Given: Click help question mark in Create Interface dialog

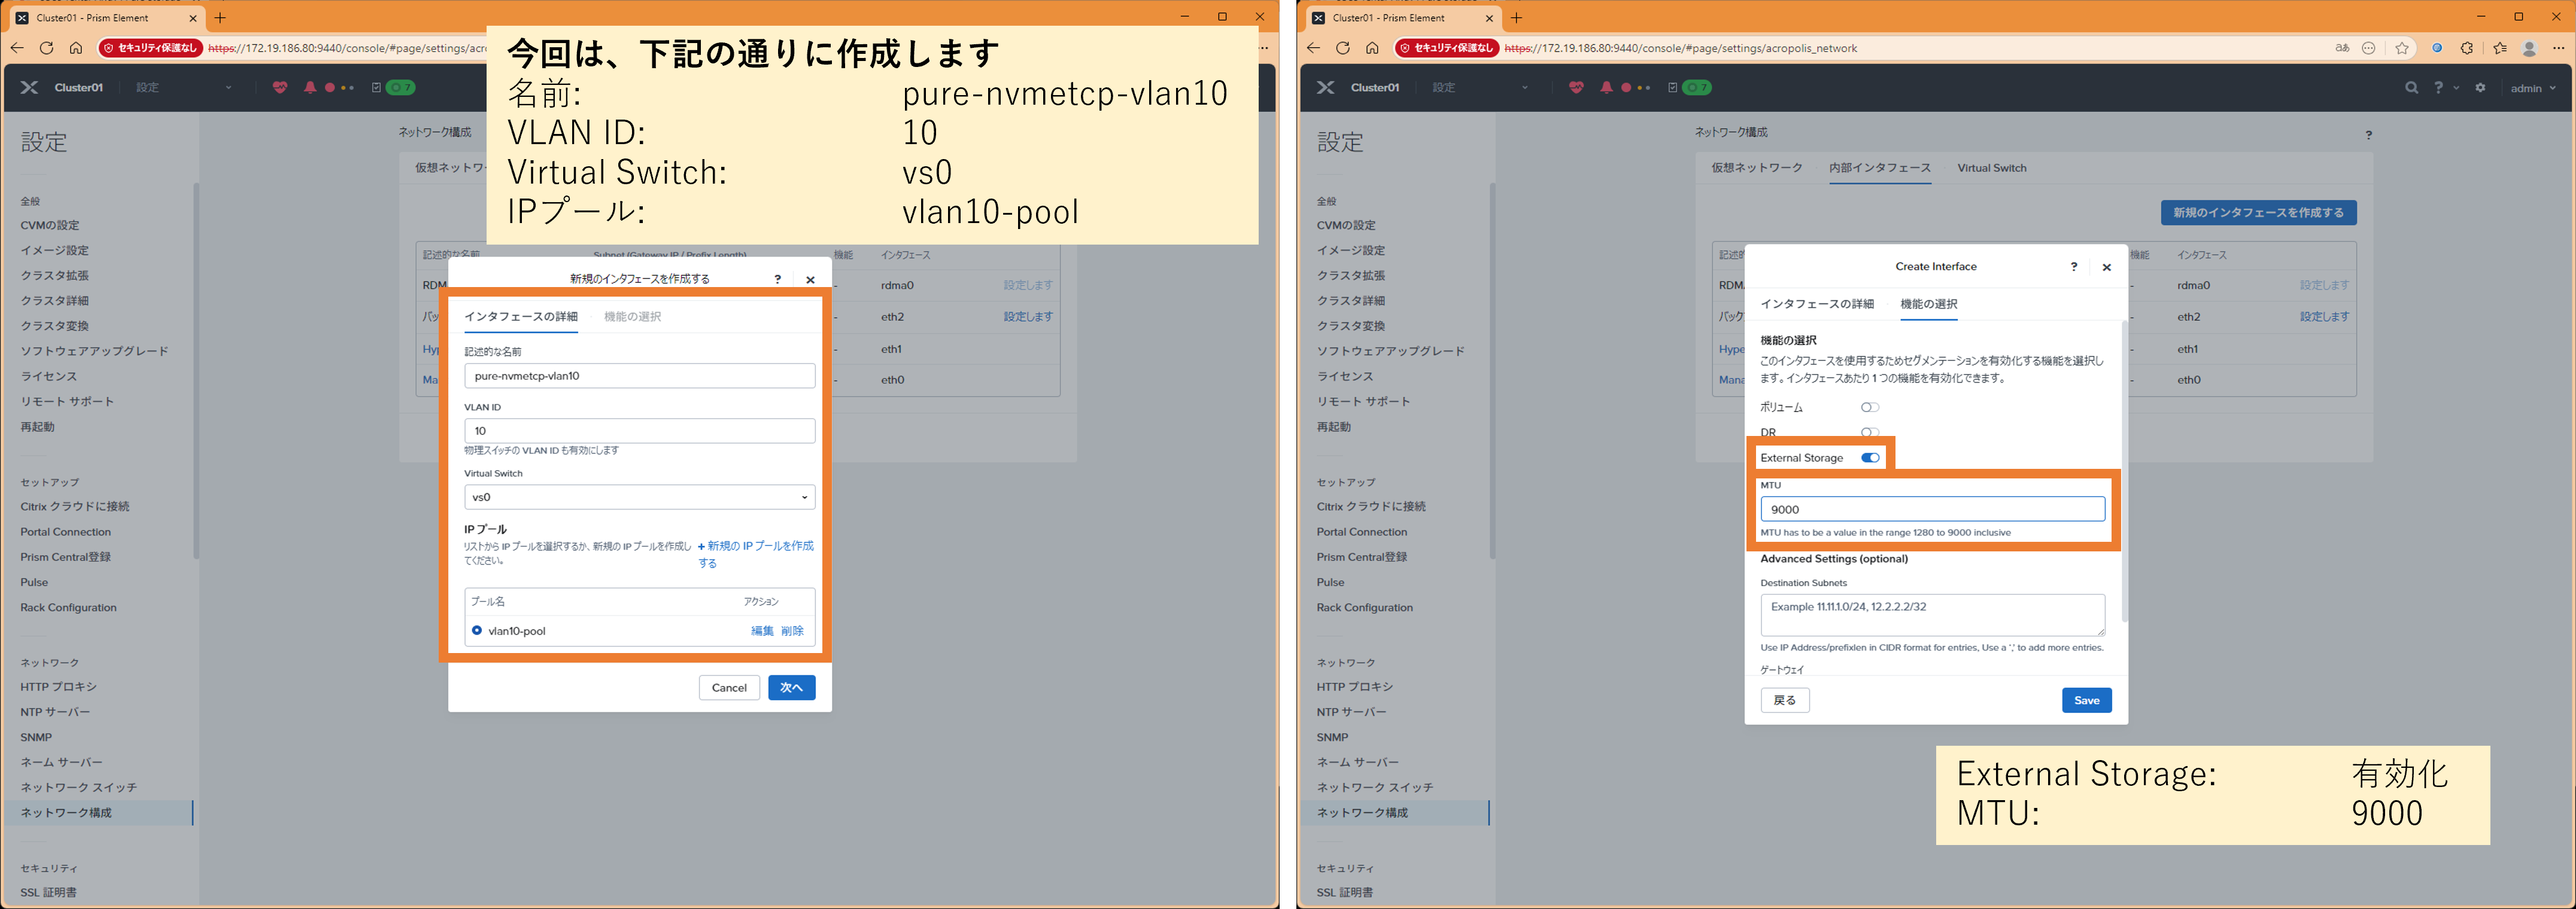Looking at the screenshot, I should point(2073,267).
